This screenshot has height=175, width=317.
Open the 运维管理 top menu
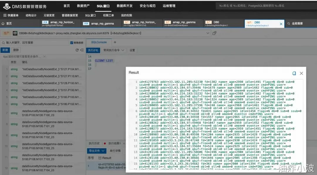[x=169, y=6]
